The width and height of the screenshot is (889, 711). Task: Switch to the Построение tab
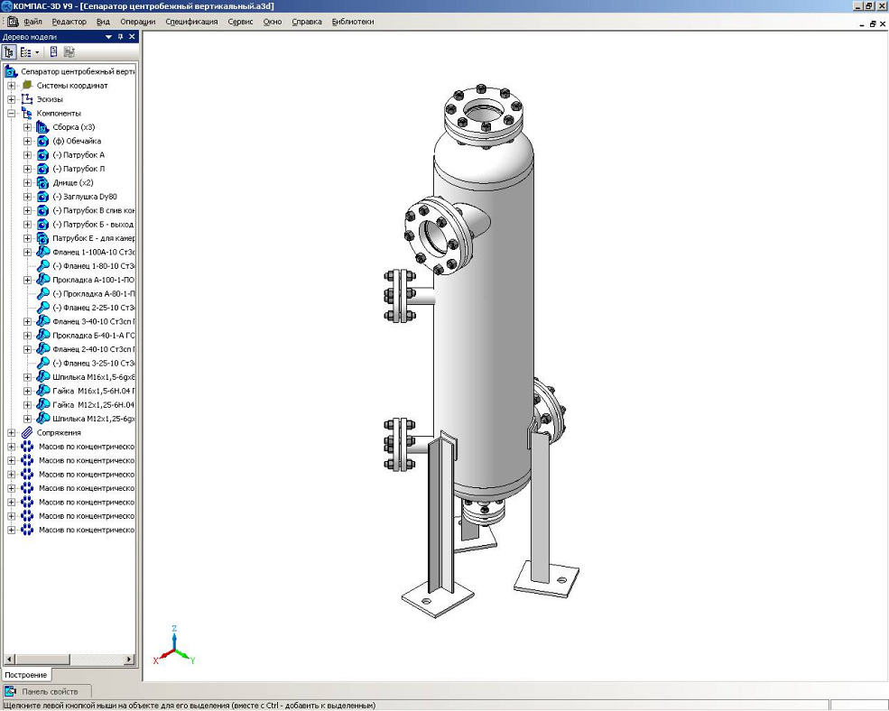[x=25, y=675]
